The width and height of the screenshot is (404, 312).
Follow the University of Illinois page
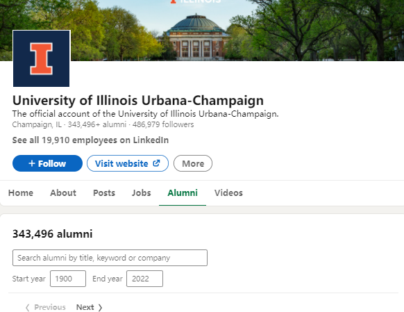point(47,163)
